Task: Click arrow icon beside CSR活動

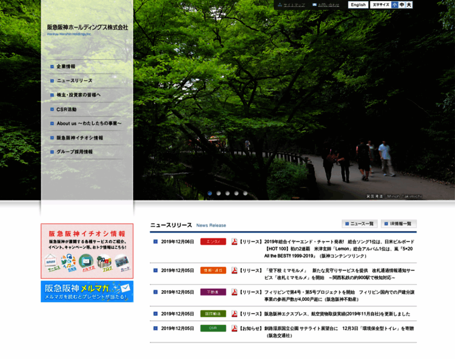Action: tap(52, 109)
